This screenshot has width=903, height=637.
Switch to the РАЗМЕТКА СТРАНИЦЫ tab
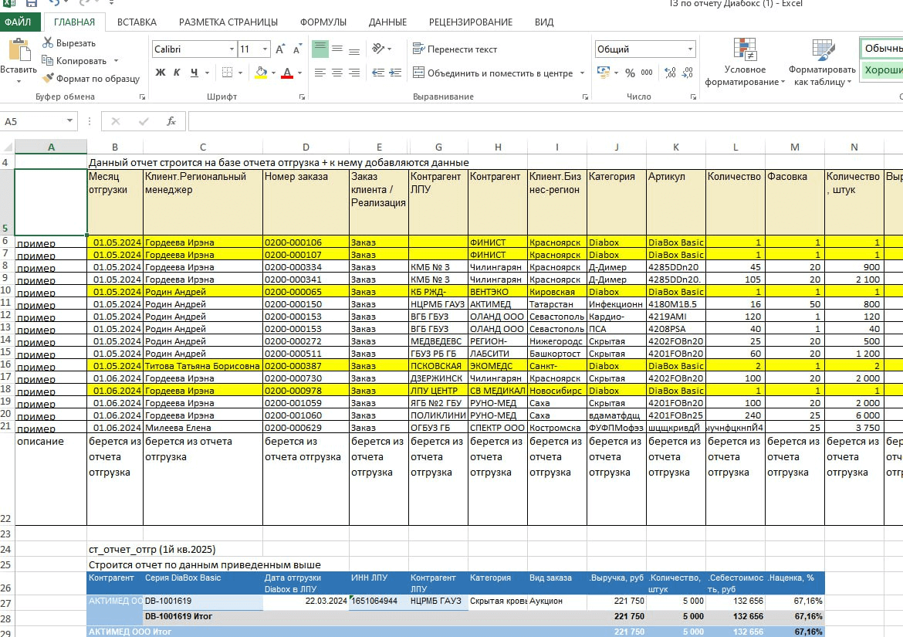[228, 22]
